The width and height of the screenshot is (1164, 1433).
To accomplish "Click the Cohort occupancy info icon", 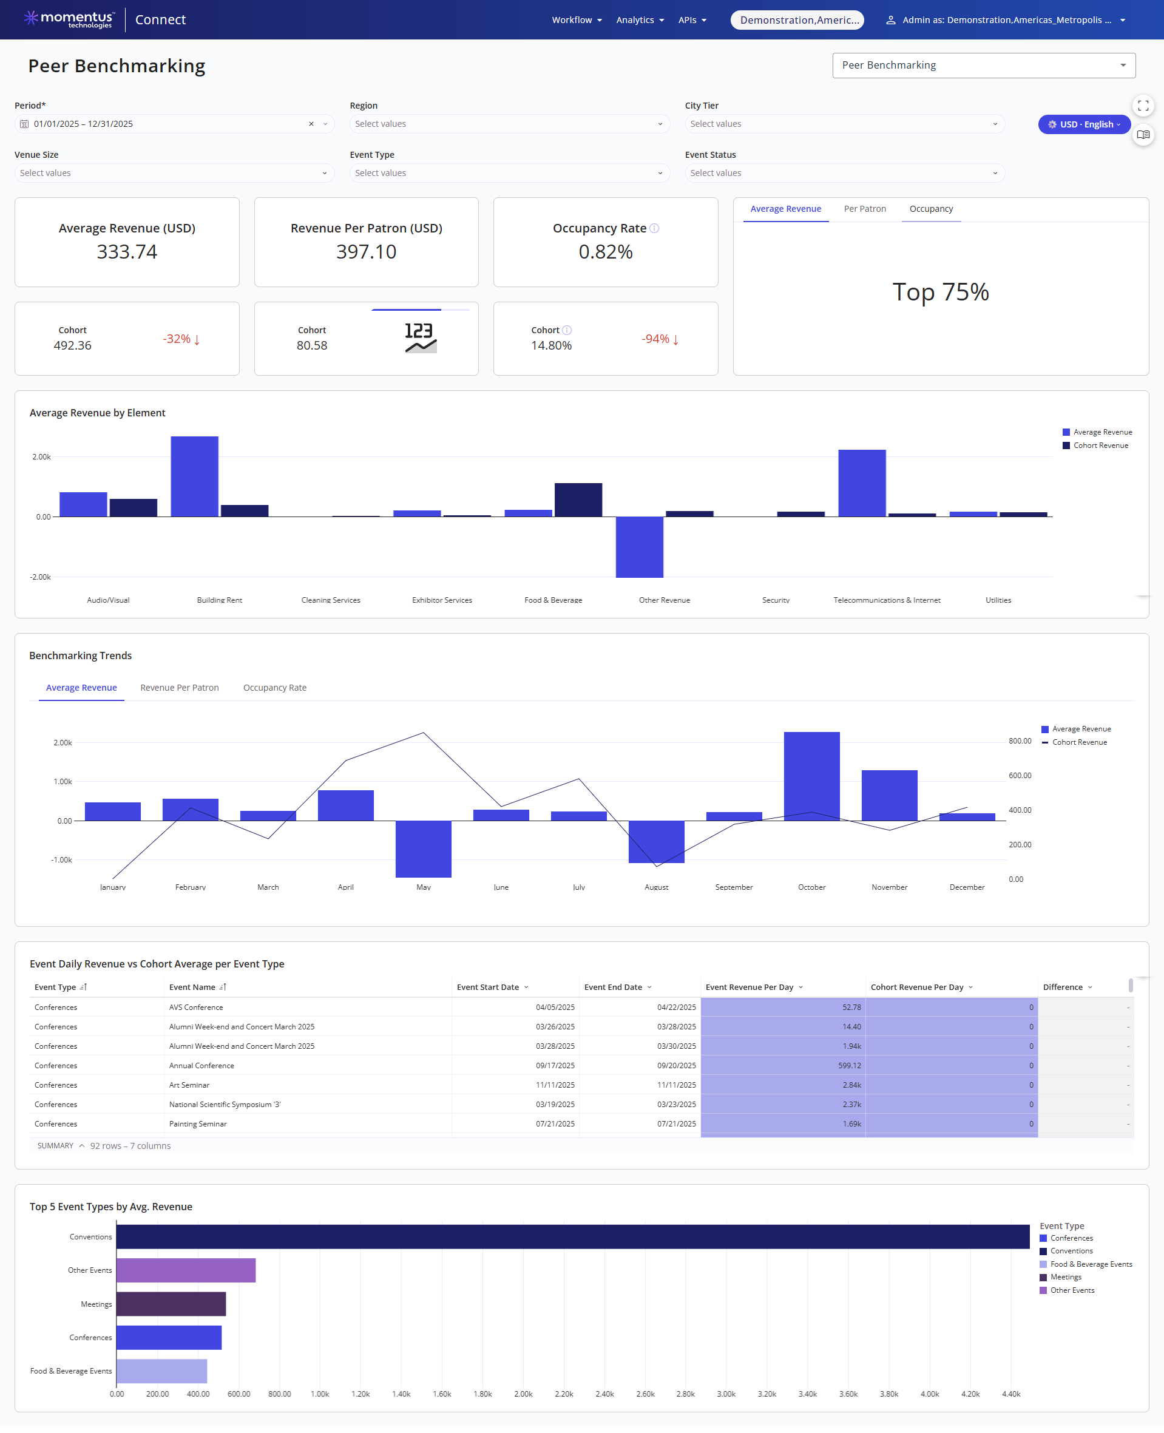I will (567, 330).
